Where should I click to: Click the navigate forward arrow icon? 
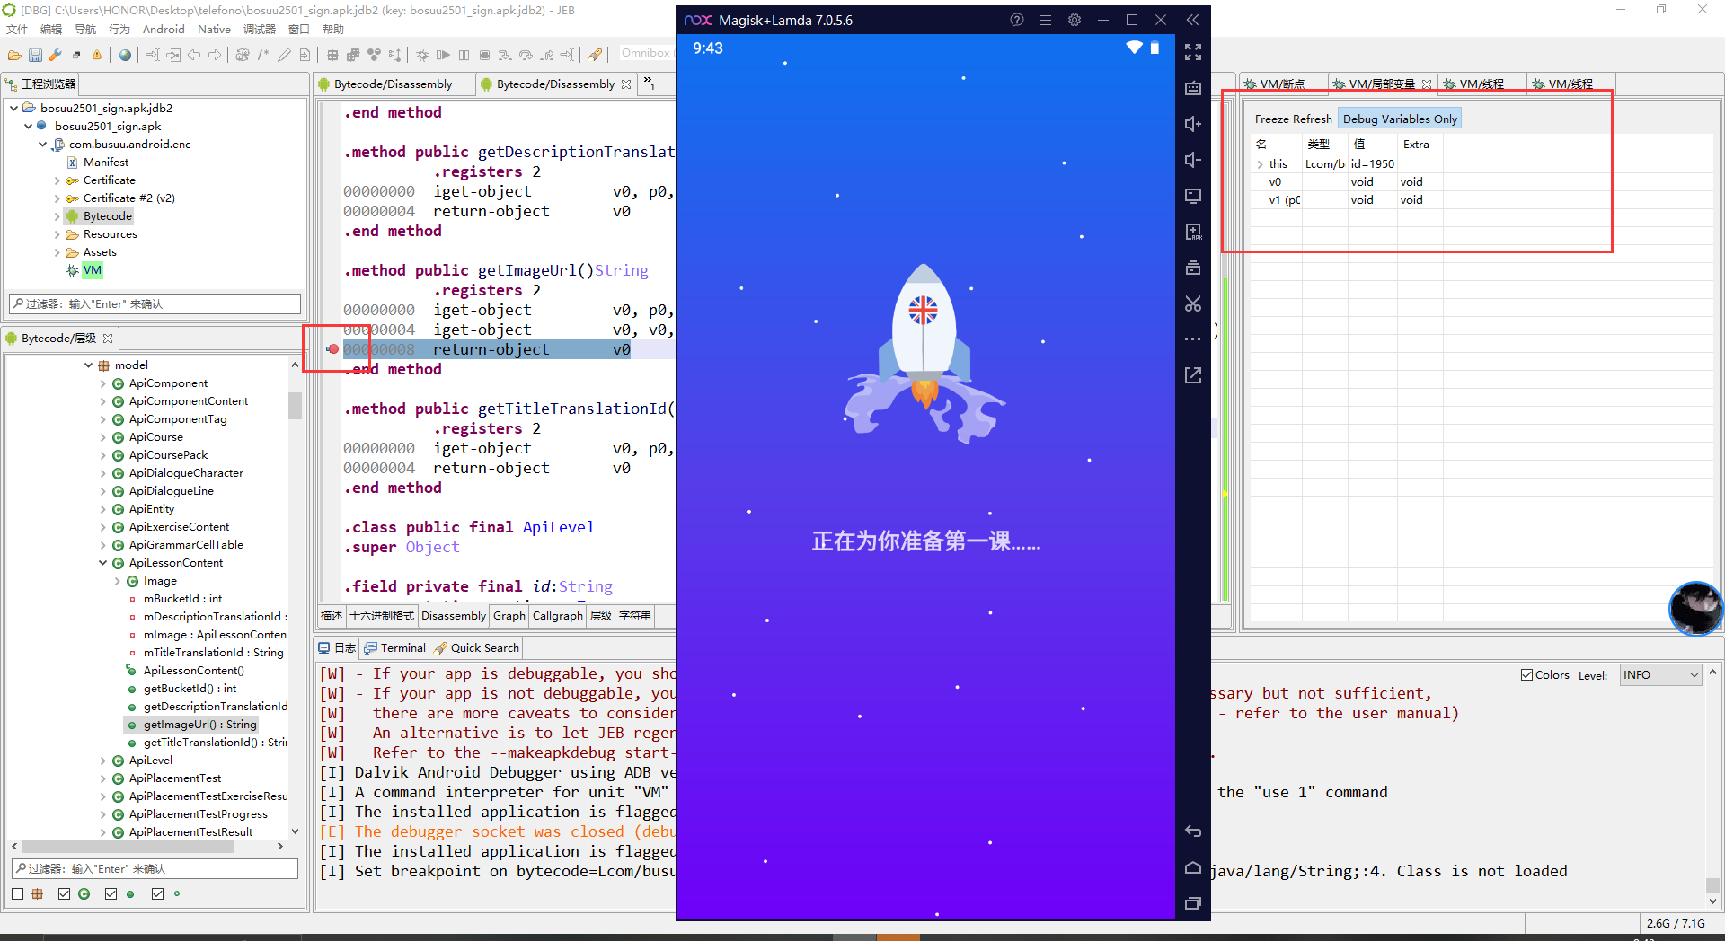[x=215, y=56]
